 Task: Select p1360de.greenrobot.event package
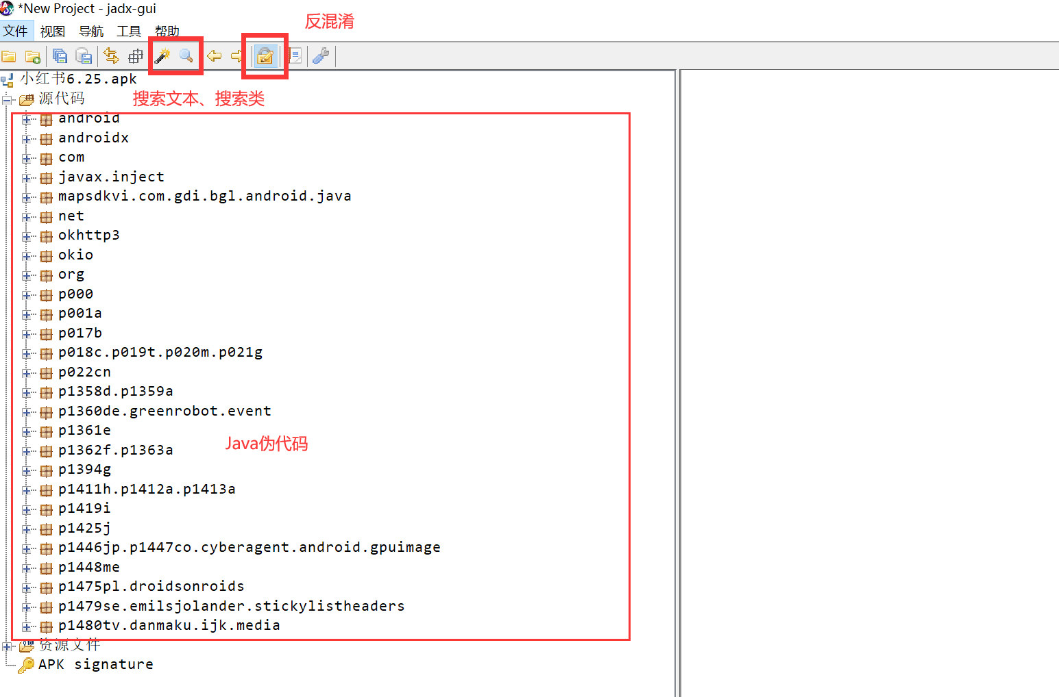pyautogui.click(x=165, y=411)
